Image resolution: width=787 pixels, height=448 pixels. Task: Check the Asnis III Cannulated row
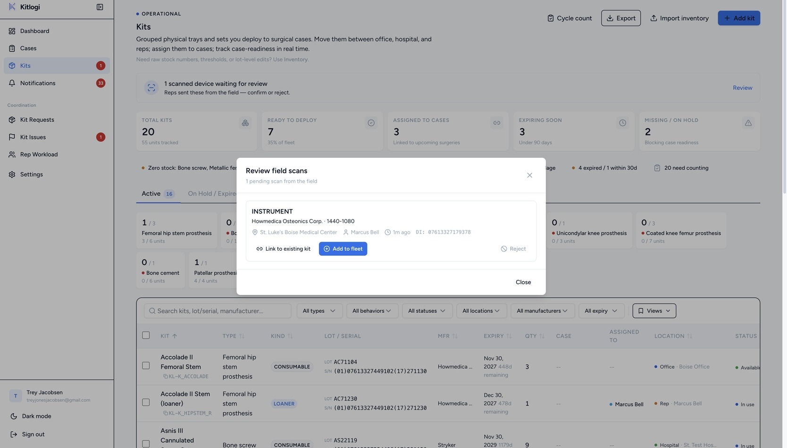coord(146,444)
